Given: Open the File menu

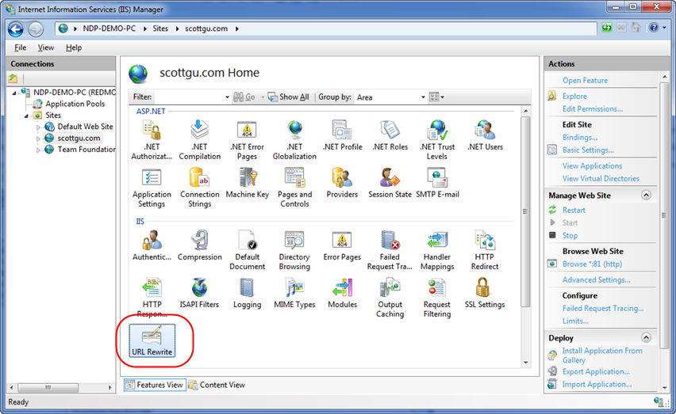Looking at the screenshot, I should coord(21,47).
